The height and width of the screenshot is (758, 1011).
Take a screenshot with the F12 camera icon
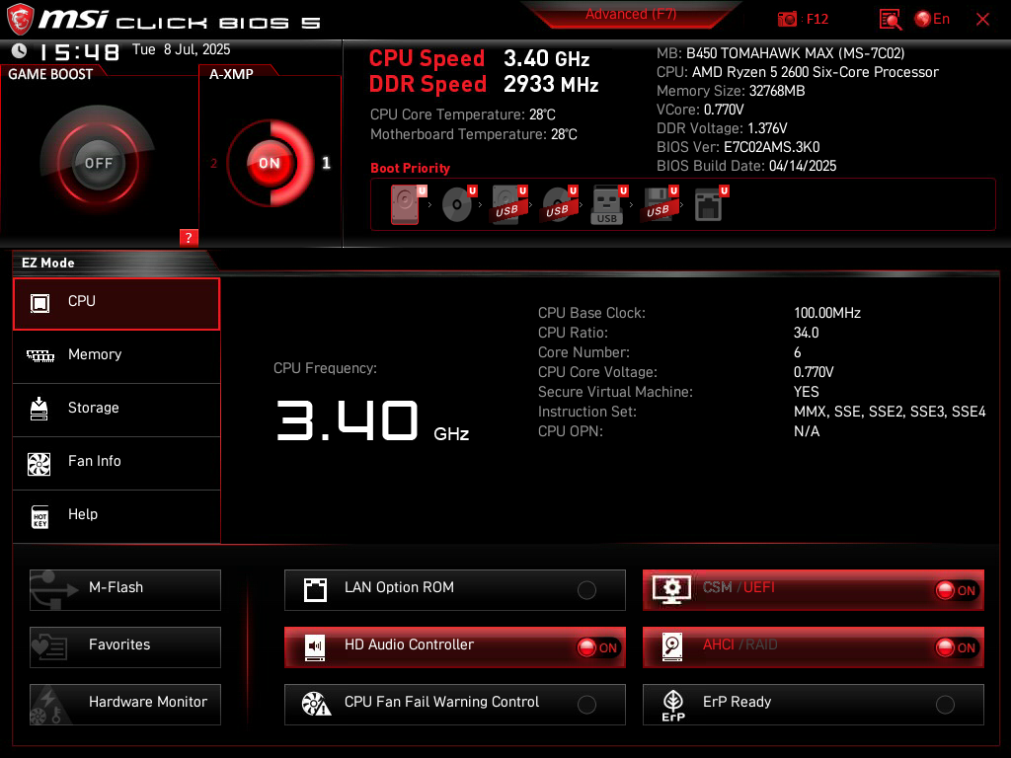point(787,20)
